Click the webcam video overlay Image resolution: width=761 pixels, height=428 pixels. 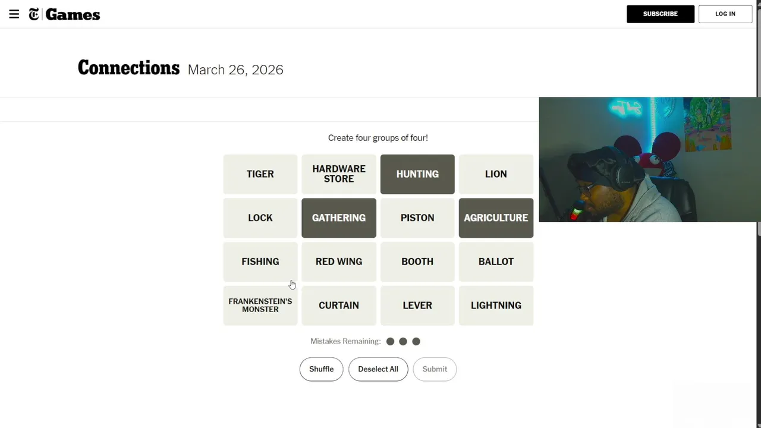tap(648, 159)
